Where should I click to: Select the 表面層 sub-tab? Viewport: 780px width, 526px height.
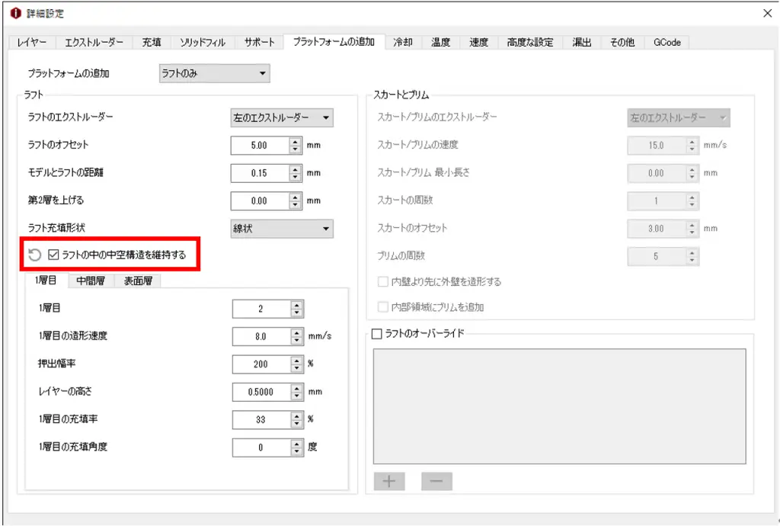click(138, 281)
